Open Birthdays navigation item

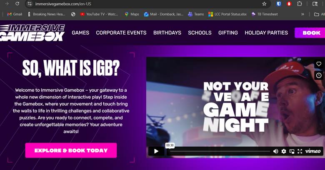(167, 32)
